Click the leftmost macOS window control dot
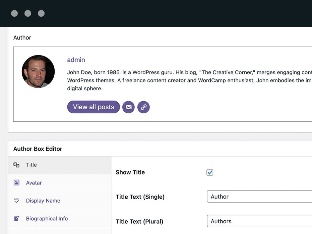Viewport: 312px width, 234px height. 14,13
